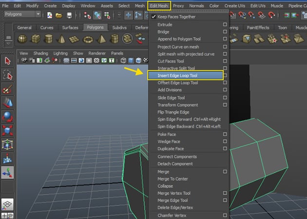The height and width of the screenshot is (219, 307).
Task: Create a polygon cube from shelf
Action: (36, 39)
